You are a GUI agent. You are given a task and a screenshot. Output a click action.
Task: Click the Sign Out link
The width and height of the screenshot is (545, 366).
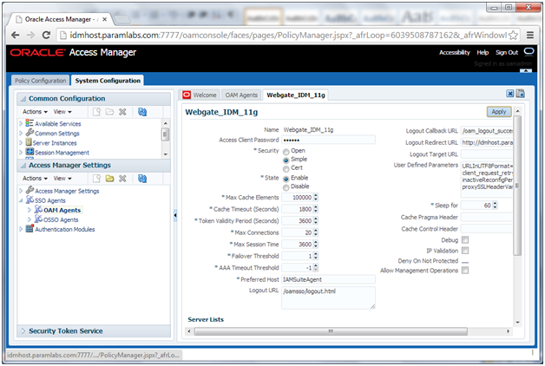[x=507, y=52]
